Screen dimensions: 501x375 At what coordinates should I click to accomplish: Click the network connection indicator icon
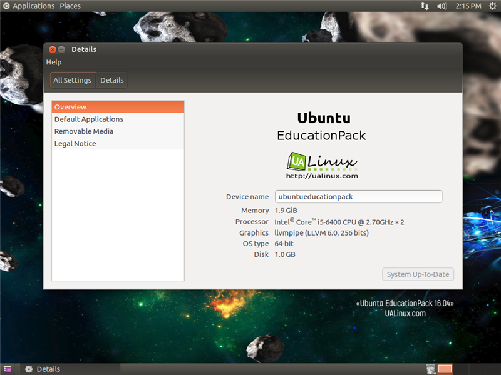tap(425, 6)
